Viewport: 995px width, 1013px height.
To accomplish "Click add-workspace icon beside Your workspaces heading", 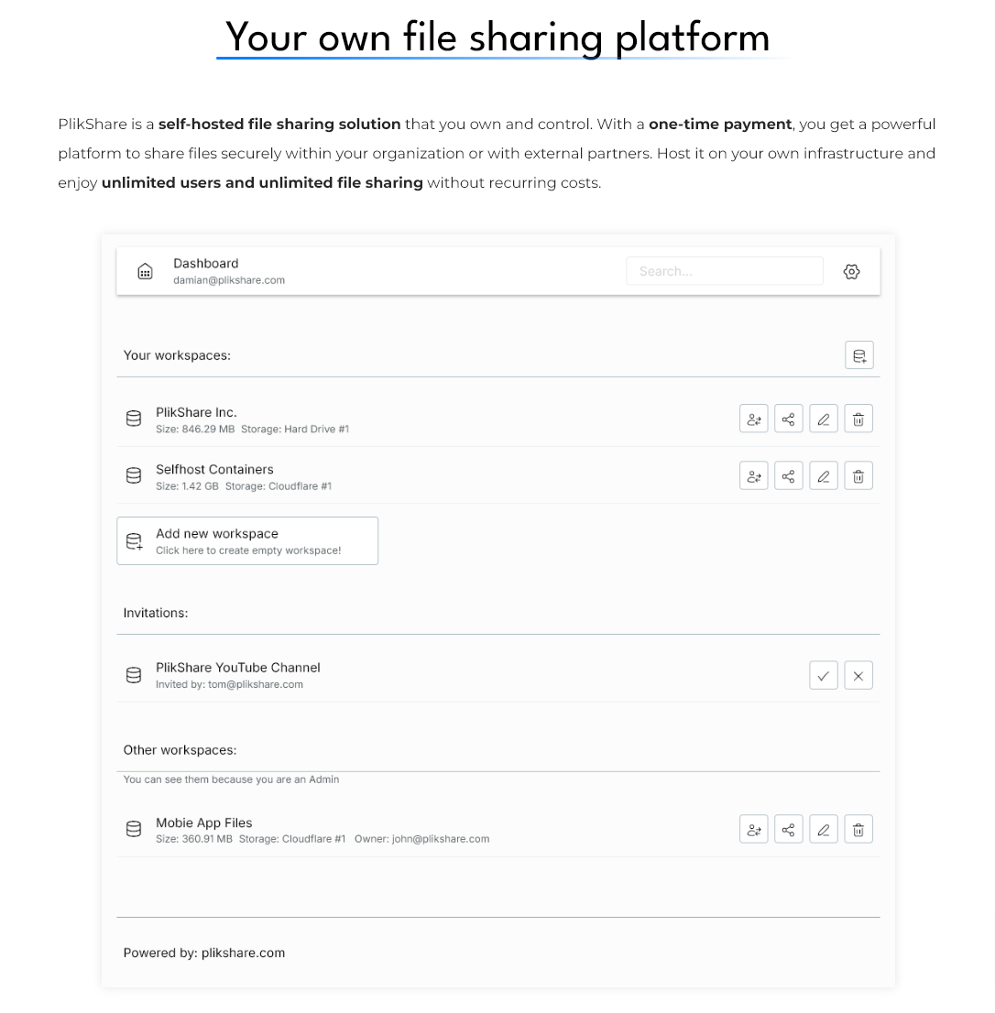I will [x=859, y=355].
